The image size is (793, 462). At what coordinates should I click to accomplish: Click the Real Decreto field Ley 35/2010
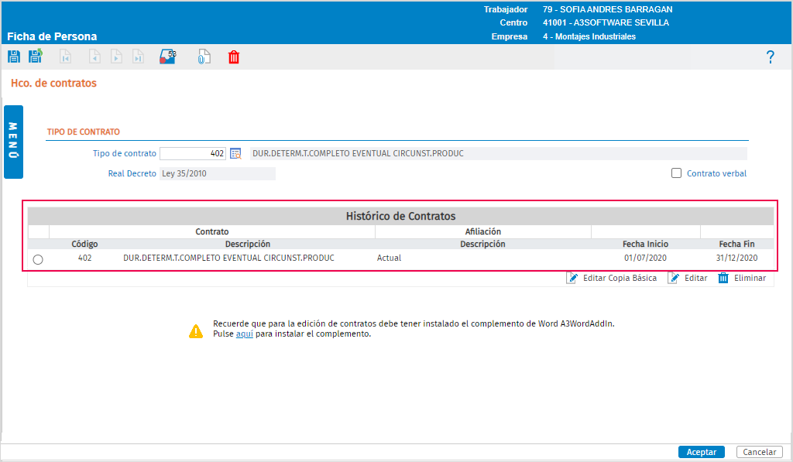(218, 173)
